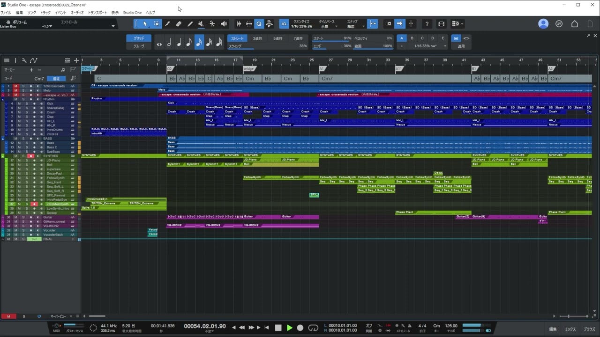
Task: Adjust the スタート quantize start slider
Action: (x=332, y=38)
